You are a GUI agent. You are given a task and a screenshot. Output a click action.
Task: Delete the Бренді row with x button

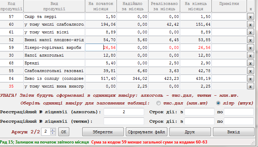coord(250,63)
